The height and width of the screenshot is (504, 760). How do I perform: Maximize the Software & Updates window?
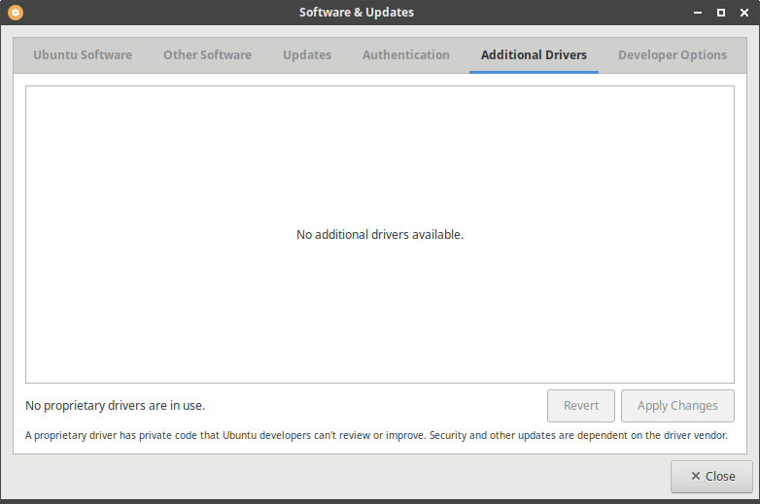click(720, 13)
